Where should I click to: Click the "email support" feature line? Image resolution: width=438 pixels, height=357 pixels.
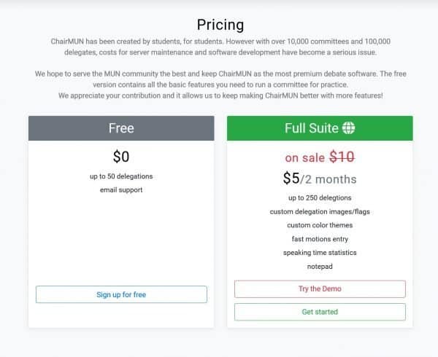click(x=121, y=190)
